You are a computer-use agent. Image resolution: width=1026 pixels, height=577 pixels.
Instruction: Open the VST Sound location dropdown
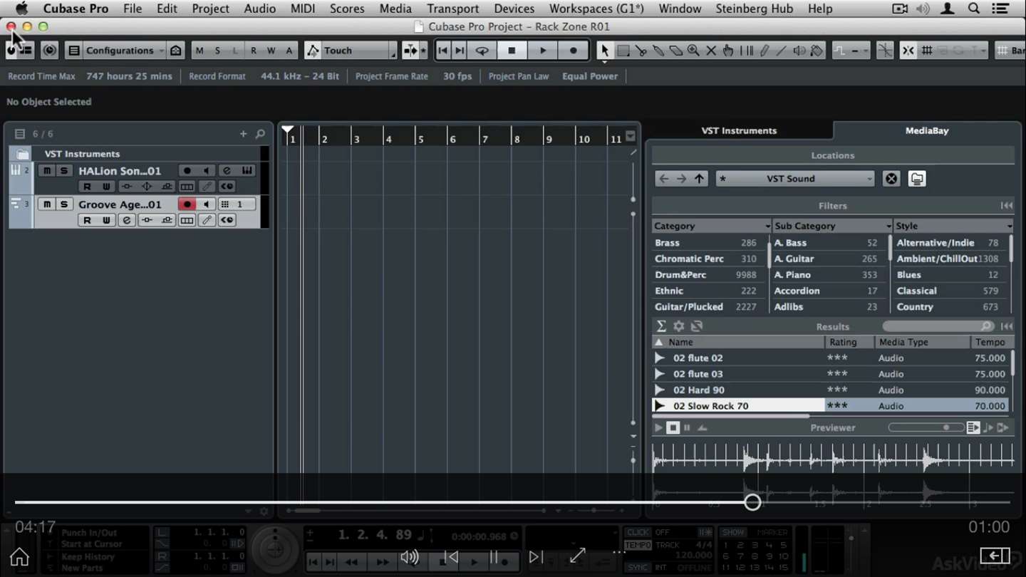795,179
